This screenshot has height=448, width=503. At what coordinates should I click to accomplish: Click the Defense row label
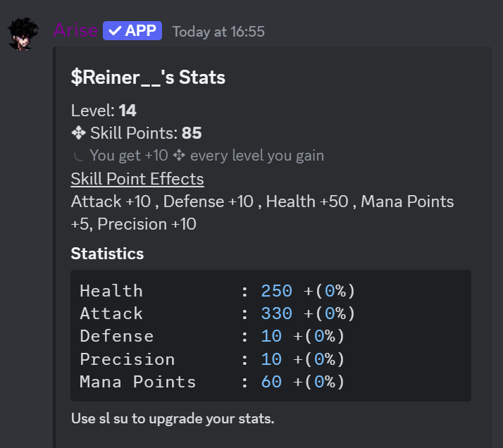(x=116, y=336)
